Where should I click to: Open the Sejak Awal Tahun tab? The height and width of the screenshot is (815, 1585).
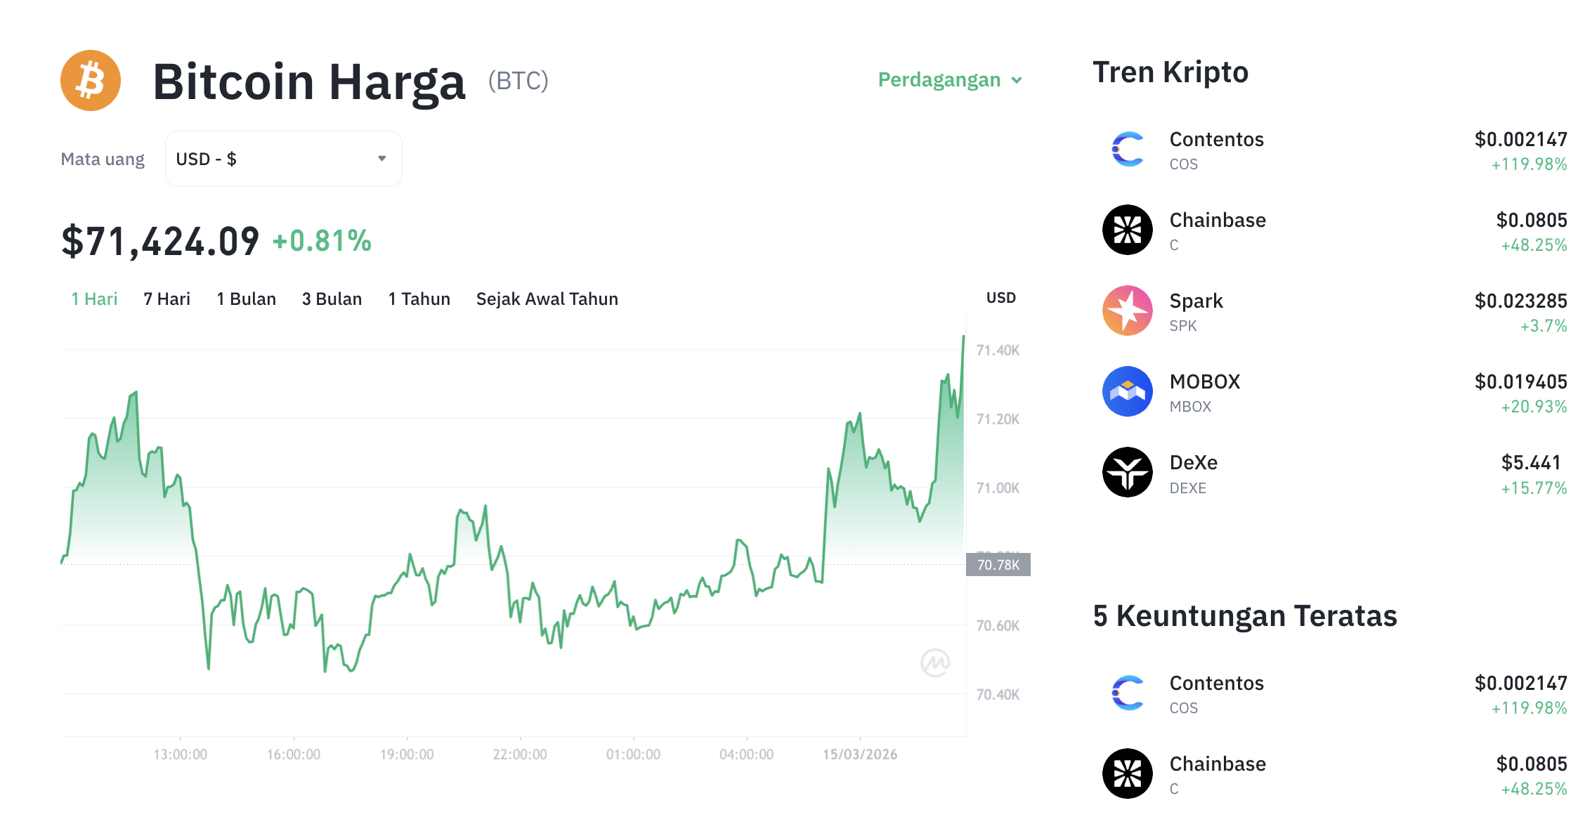click(547, 299)
